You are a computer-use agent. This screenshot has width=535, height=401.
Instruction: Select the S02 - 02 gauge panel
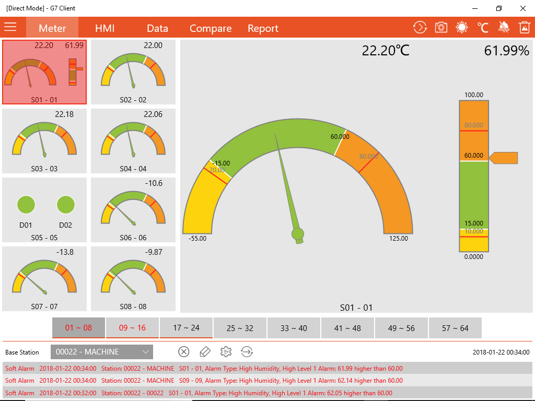[133, 72]
